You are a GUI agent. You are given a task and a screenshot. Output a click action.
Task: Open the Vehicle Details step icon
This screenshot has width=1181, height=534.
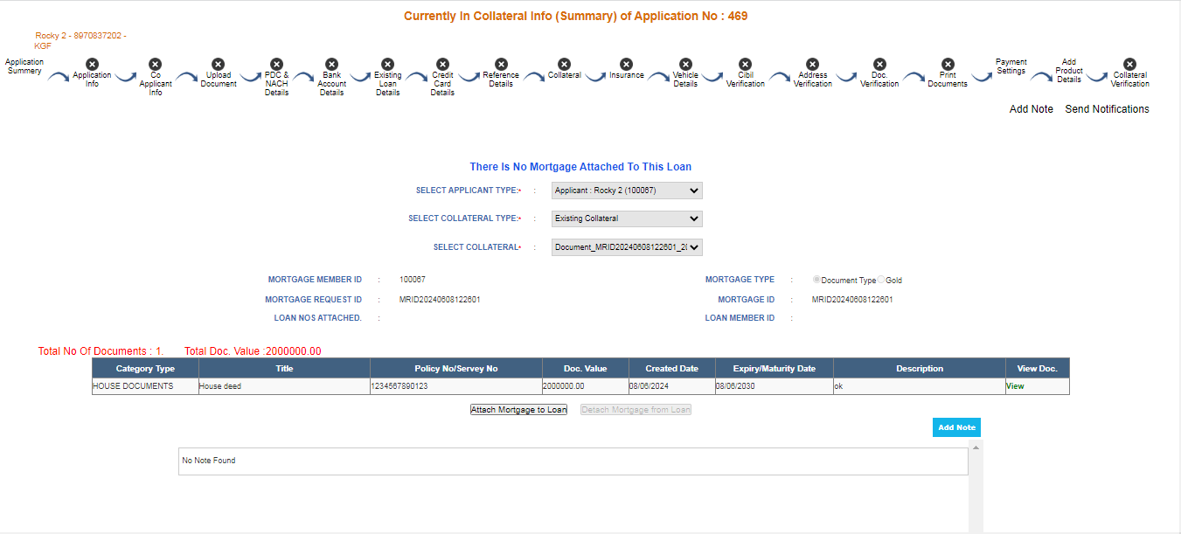(685, 64)
